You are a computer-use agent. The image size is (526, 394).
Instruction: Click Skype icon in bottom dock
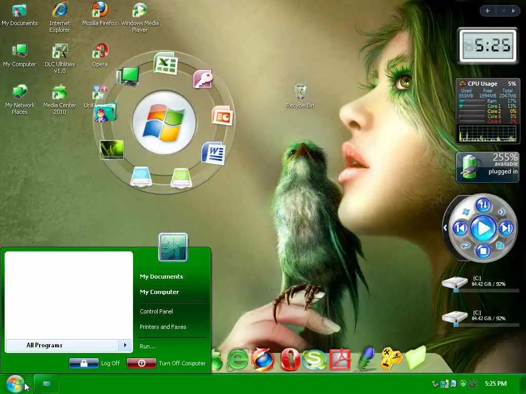tap(314, 360)
